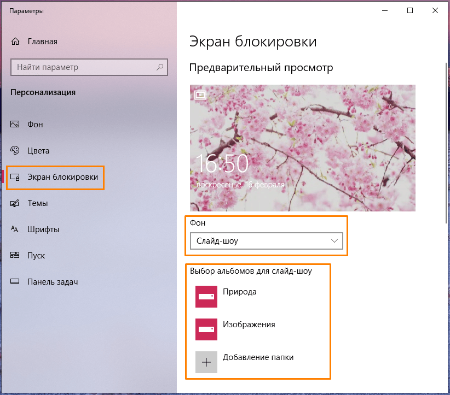Click the Фон picture icon in sidebar
This screenshot has height=395, width=450.
[15, 125]
